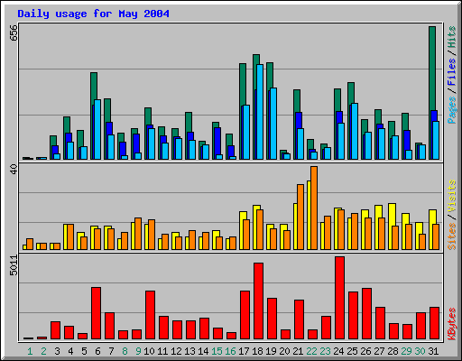This screenshot has height=361, width=462.
Task: Click the day 14 label on the x-axis
Action: click(203, 351)
